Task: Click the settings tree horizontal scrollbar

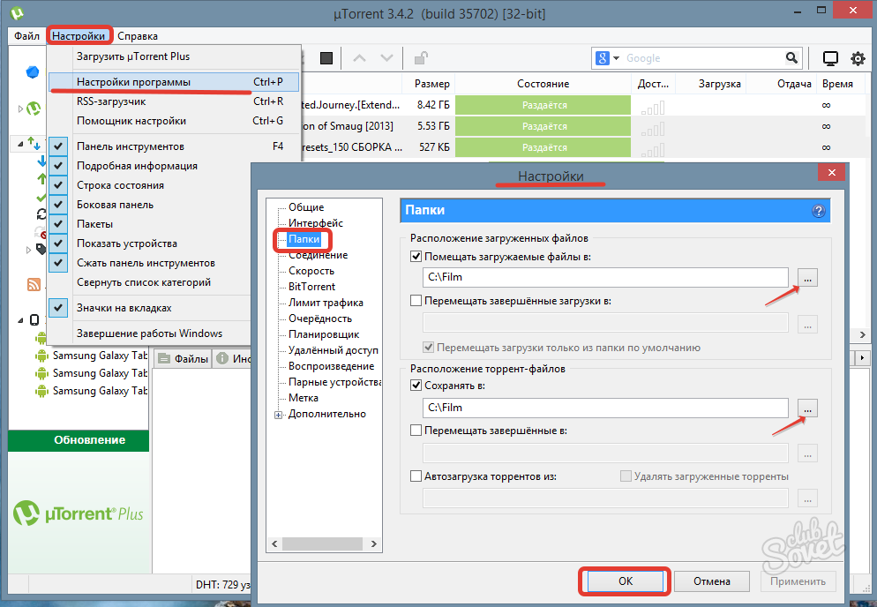Action: (322, 543)
